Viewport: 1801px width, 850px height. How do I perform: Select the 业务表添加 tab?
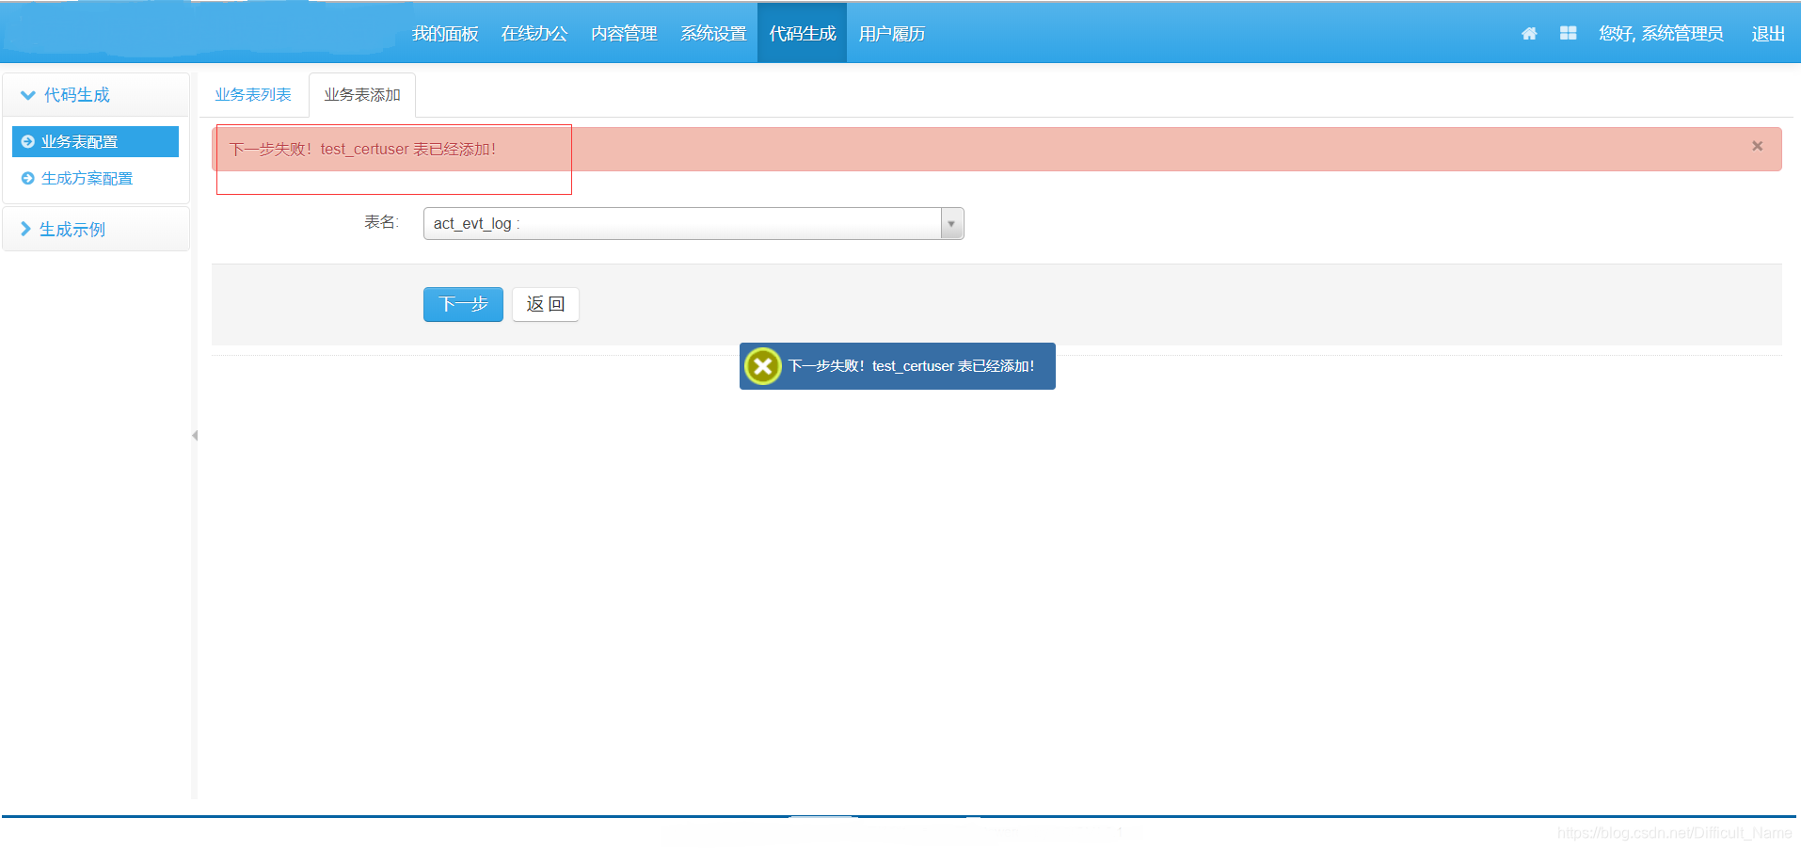(x=362, y=95)
